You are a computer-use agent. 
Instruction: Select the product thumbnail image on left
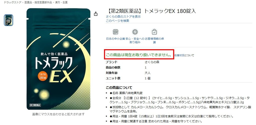point(8,20)
